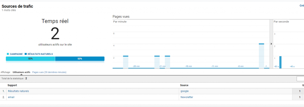Click the google source link
The height and width of the screenshot is (107, 304).
click(185, 91)
